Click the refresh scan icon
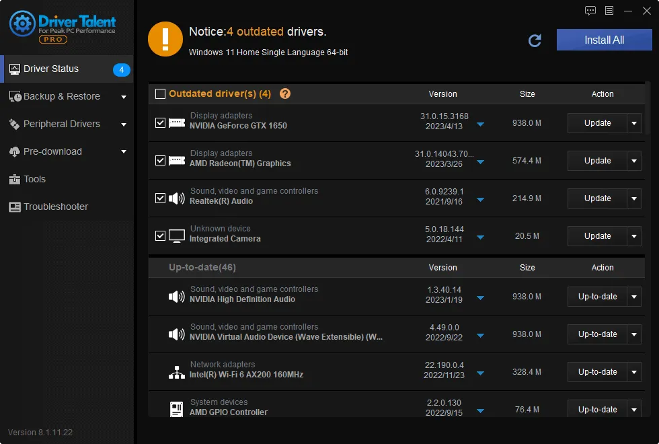Viewport: 659px width, 444px height. pyautogui.click(x=535, y=40)
